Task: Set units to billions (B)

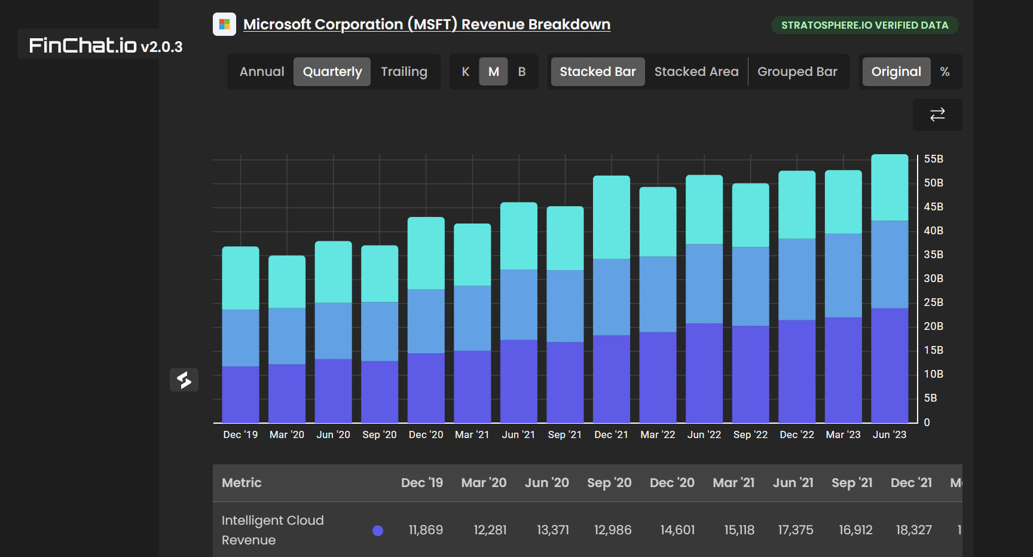Action: tap(522, 72)
